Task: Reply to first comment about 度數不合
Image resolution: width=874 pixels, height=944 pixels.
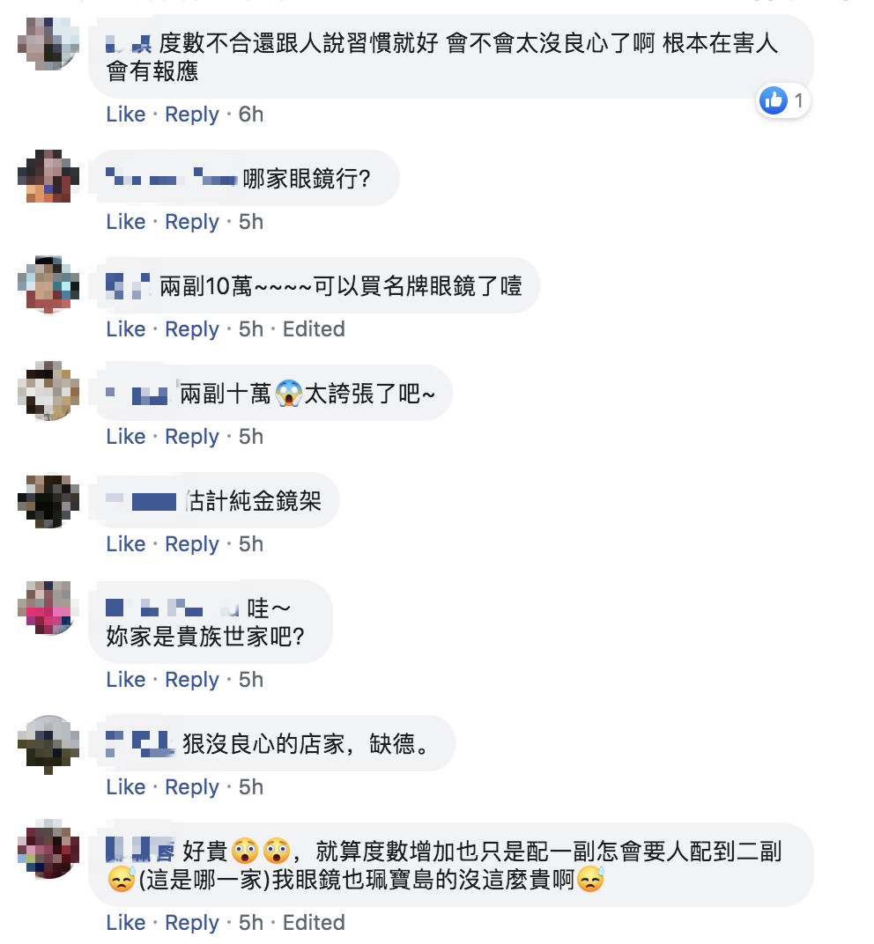Action: (x=191, y=114)
